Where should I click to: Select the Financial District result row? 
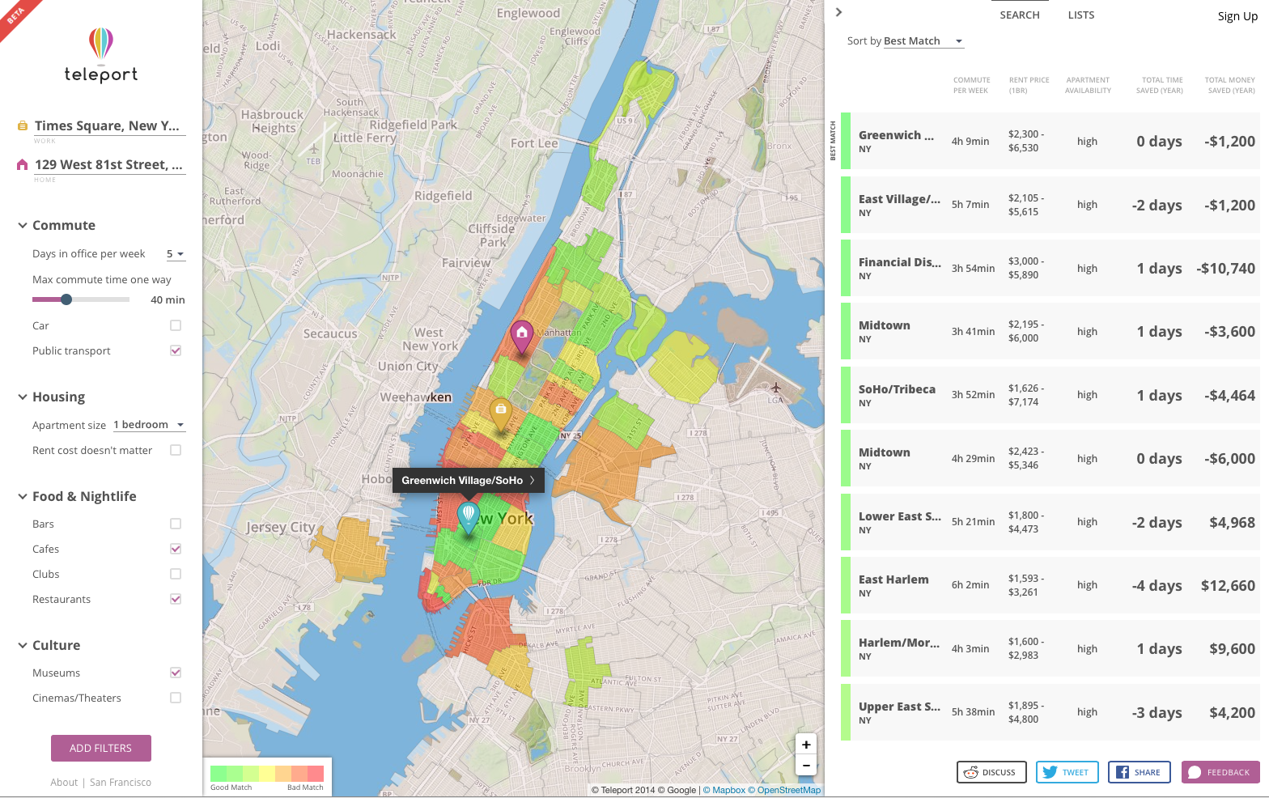point(1050,269)
